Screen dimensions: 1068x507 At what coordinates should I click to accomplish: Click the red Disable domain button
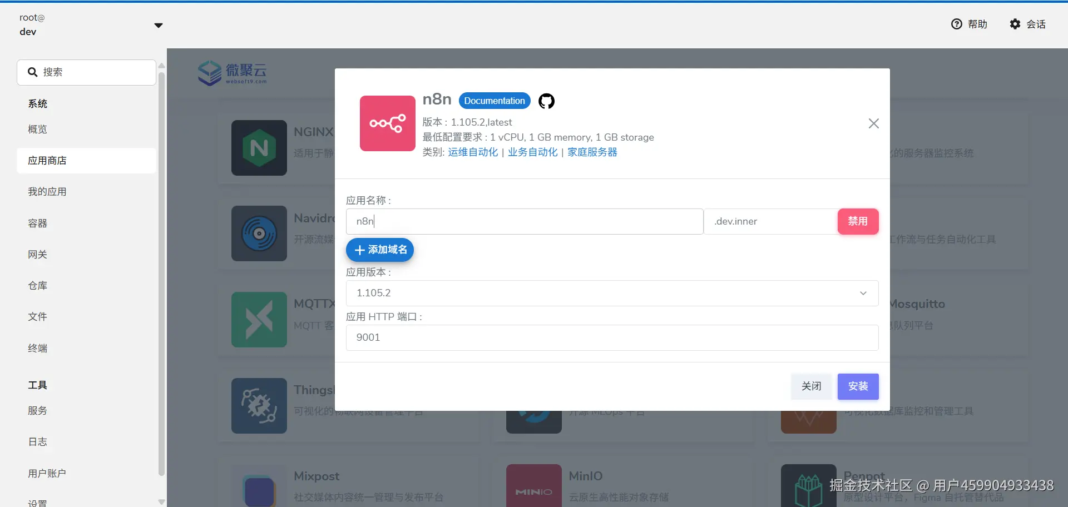[x=858, y=221]
